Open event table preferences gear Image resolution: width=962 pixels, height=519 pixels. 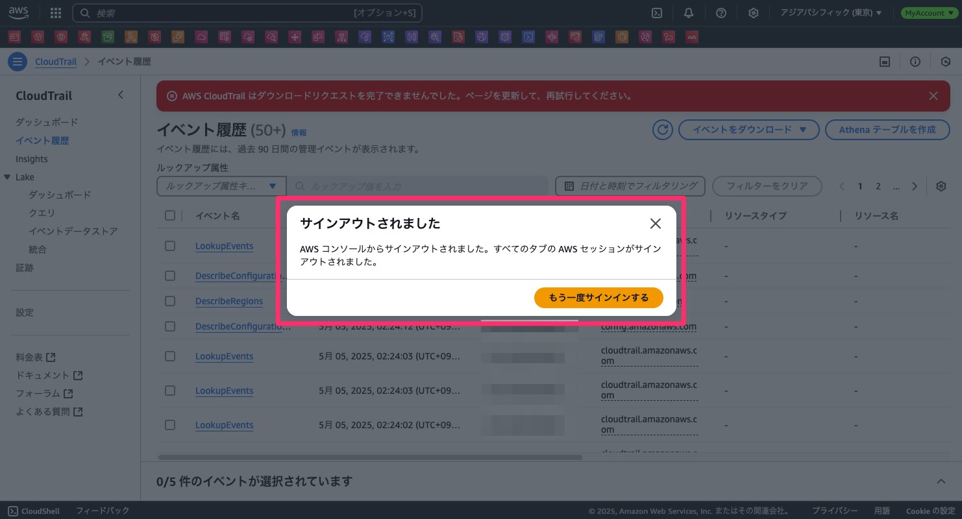coord(941,186)
